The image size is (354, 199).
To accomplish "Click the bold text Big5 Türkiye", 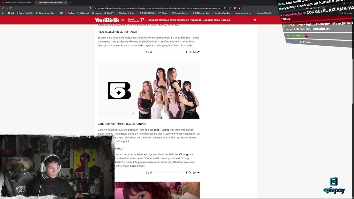I will [162, 130].
